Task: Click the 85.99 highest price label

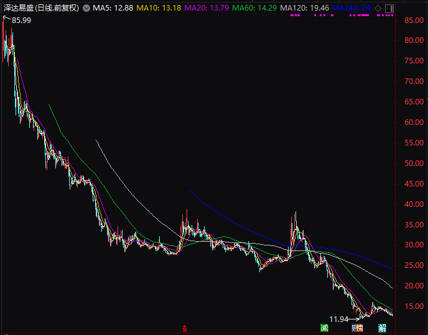Action: coord(21,21)
